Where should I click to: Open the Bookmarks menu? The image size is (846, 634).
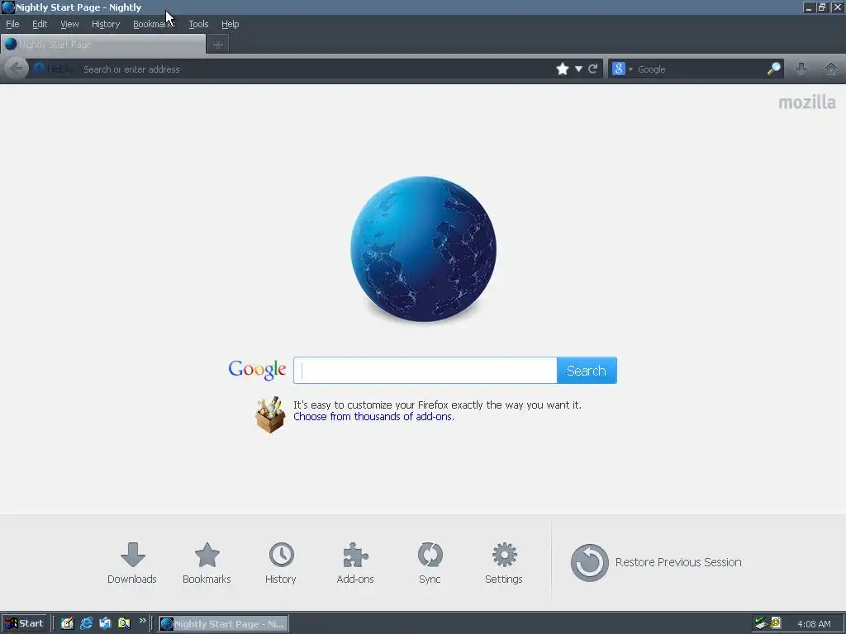pyautogui.click(x=154, y=24)
